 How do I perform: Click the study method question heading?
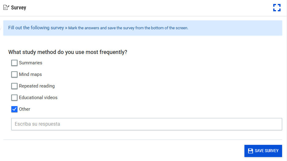pos(68,52)
